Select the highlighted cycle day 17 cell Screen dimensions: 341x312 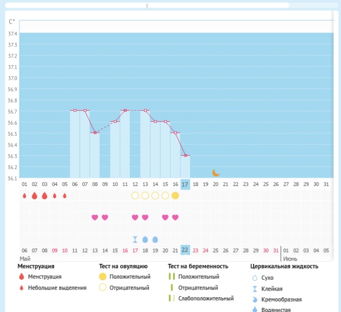[185, 184]
